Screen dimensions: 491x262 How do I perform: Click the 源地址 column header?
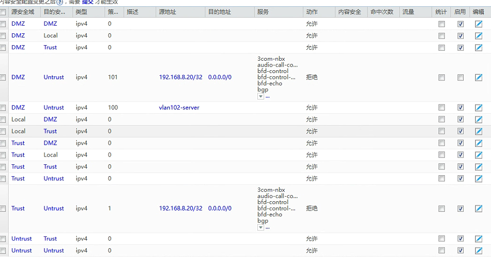coord(167,12)
